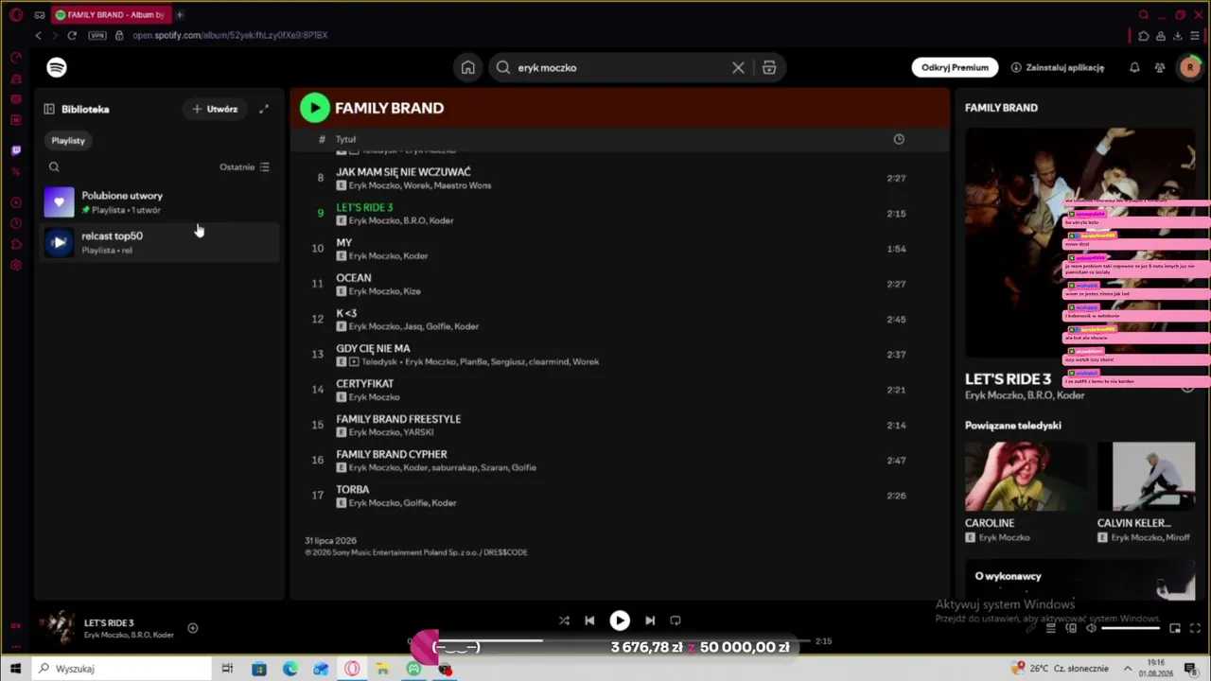Open File Explorer from the taskbar

point(383,669)
